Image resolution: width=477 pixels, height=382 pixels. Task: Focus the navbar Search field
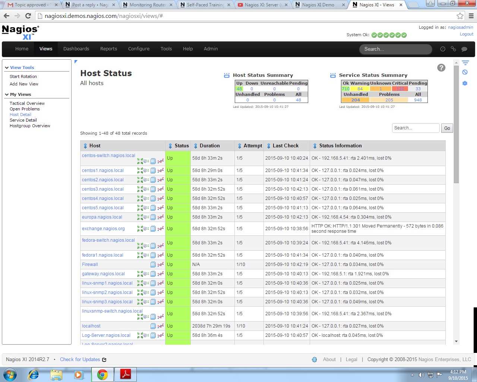pos(395,49)
